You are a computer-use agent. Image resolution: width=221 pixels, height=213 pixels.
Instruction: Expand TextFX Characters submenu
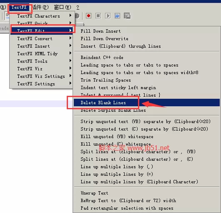click(x=41, y=16)
